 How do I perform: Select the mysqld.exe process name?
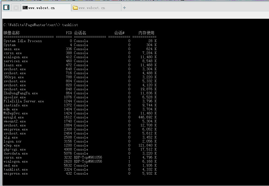(14, 117)
